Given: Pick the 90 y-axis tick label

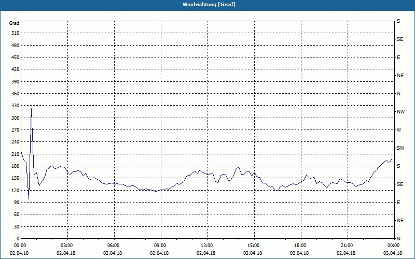Looking at the screenshot, I should click(x=17, y=203).
